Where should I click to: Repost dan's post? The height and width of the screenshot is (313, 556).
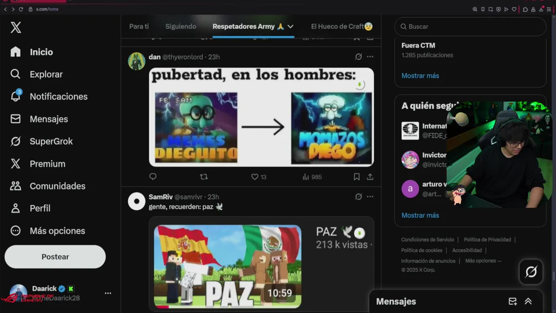coord(204,177)
